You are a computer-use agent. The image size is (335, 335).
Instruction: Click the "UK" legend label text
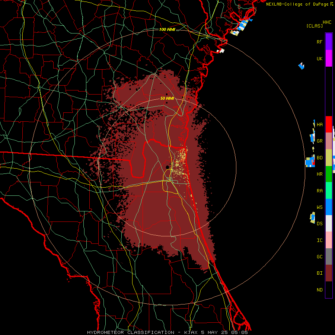pyautogui.click(x=319, y=58)
